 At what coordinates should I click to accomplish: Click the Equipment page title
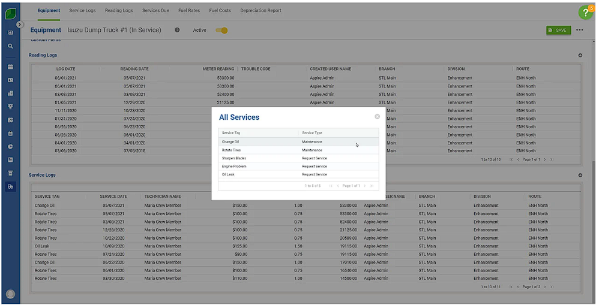click(x=46, y=30)
